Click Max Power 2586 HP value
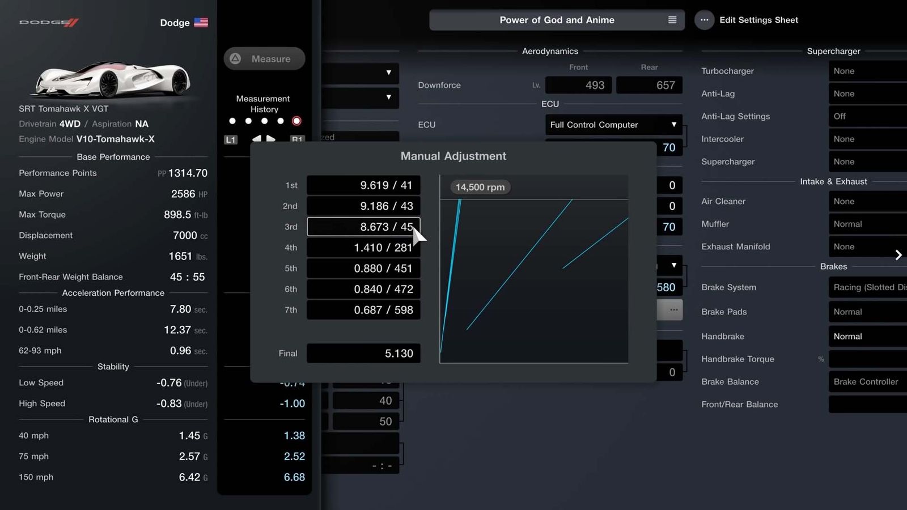The image size is (907, 510). coord(189,194)
